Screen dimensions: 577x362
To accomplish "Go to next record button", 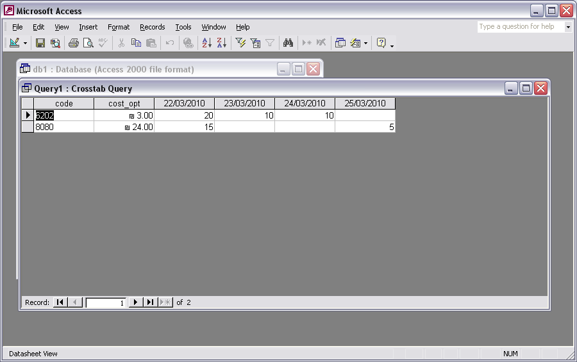I will [136, 302].
